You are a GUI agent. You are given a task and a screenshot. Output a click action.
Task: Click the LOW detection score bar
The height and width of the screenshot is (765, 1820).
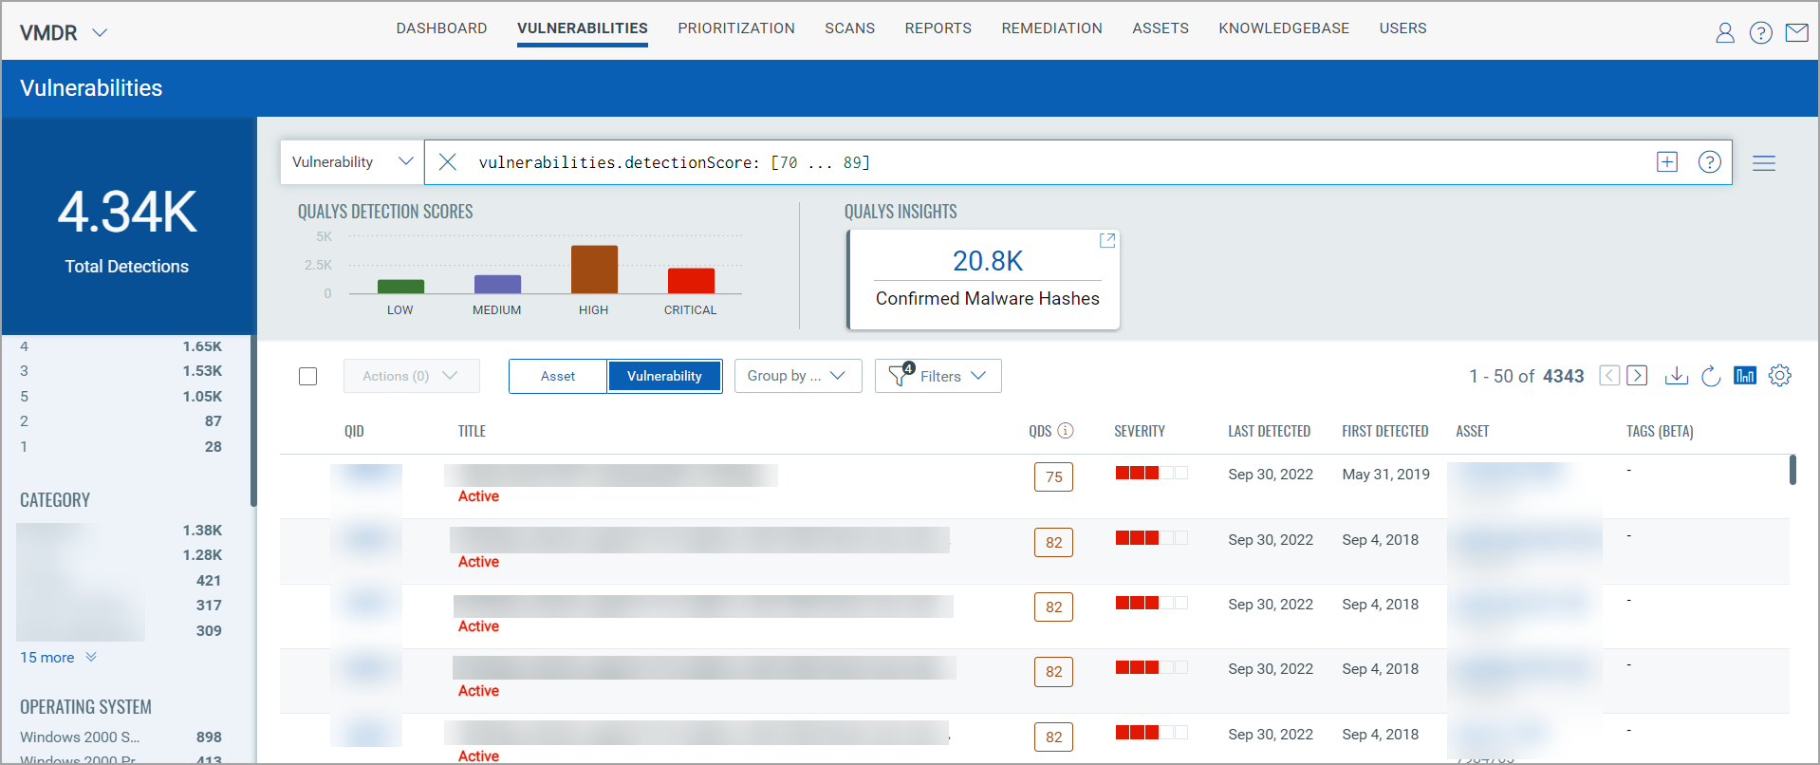click(x=400, y=287)
